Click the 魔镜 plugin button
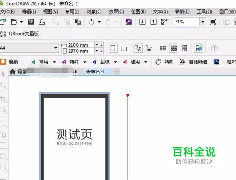Viewport: 236px width, 180px height. (x=9, y=62)
